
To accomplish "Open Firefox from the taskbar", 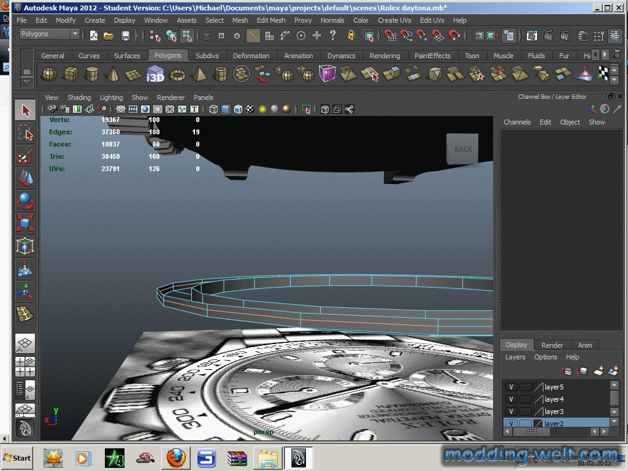I will 176,458.
